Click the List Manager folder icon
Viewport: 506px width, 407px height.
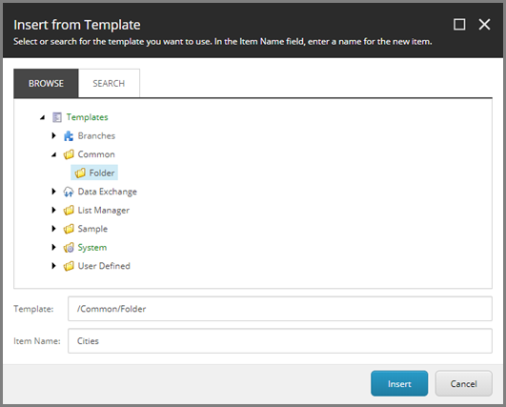(69, 211)
